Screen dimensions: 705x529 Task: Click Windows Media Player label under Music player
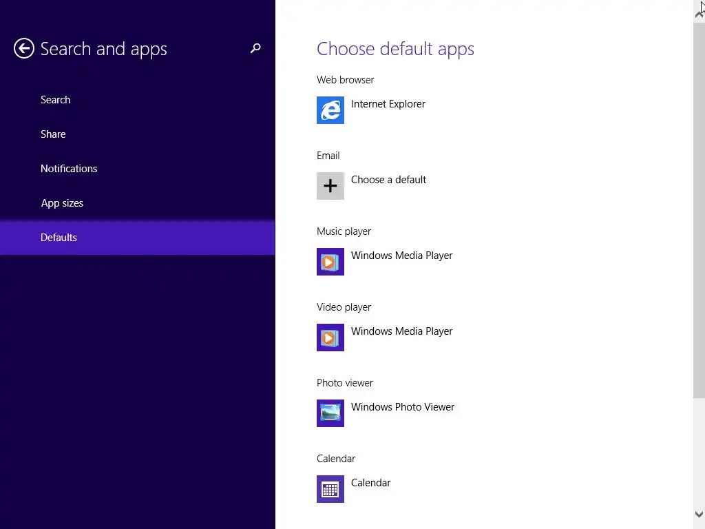point(401,256)
